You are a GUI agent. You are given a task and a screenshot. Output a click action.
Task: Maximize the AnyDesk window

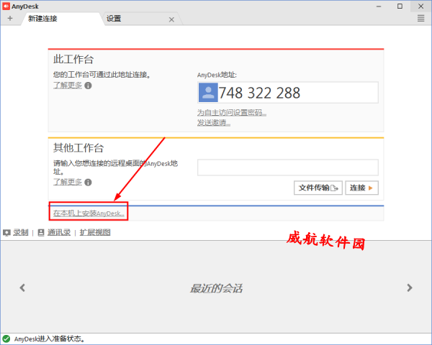400,6
